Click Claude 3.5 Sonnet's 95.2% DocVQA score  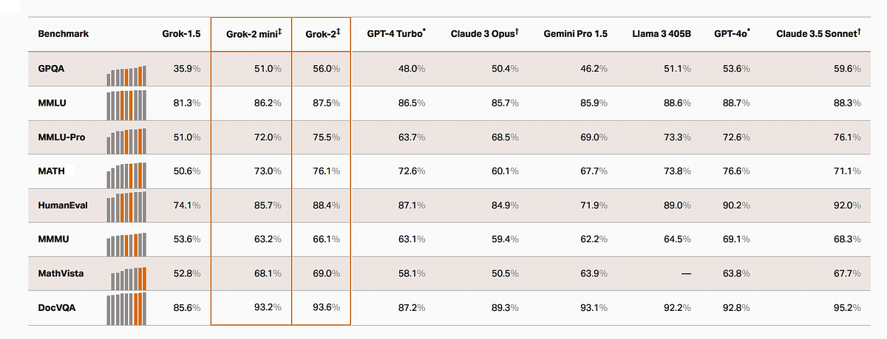tap(847, 307)
